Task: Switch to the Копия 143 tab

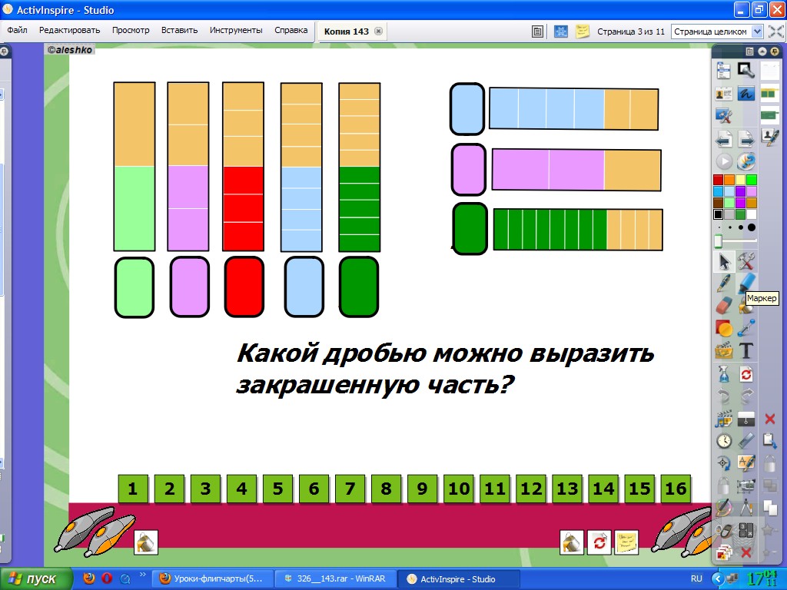Action: click(347, 31)
